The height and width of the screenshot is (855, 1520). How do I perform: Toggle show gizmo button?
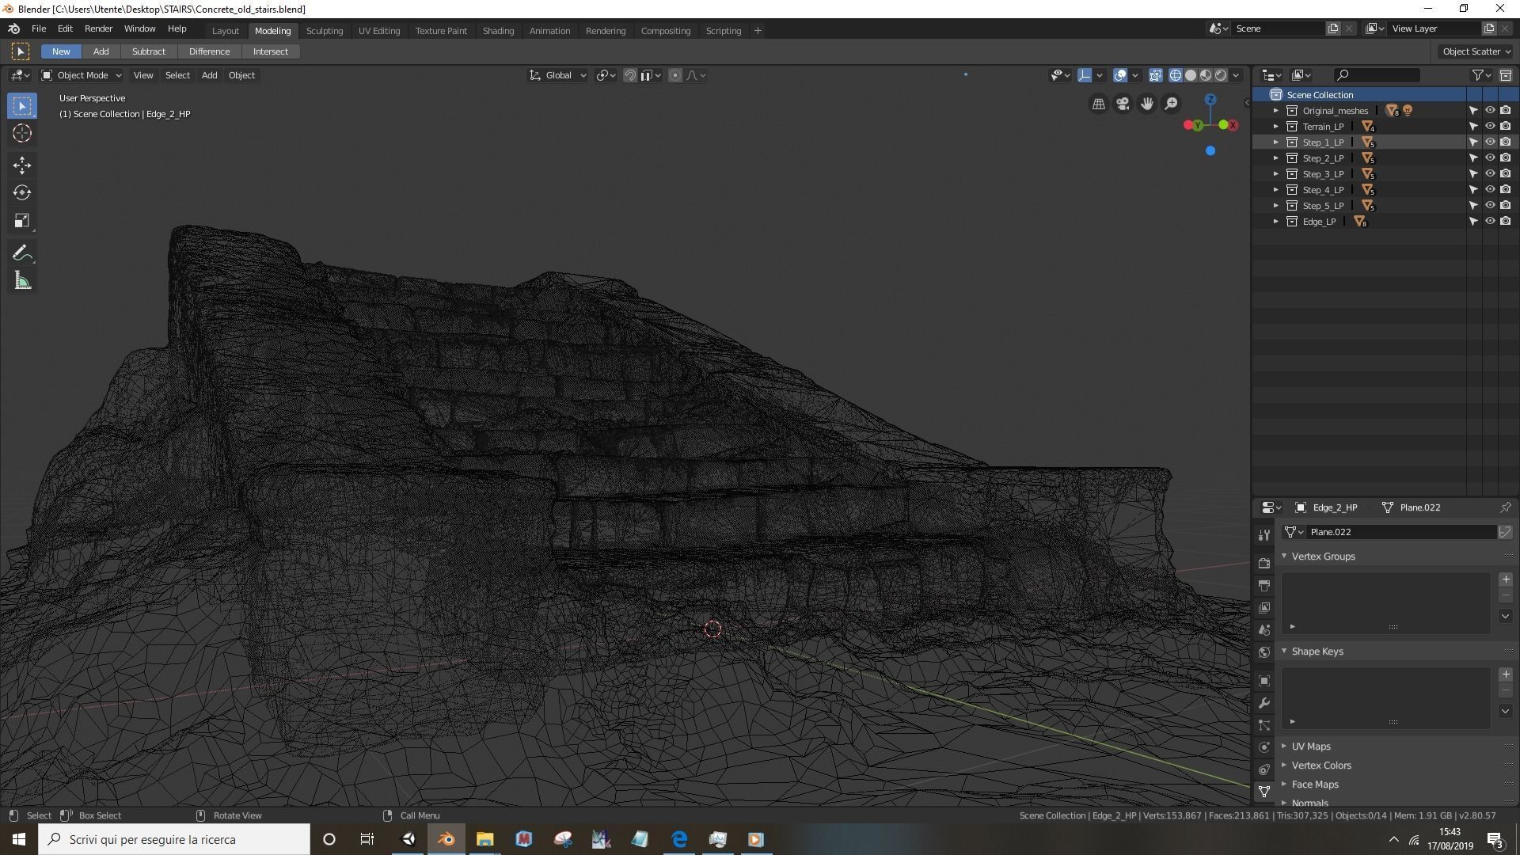coord(1085,75)
